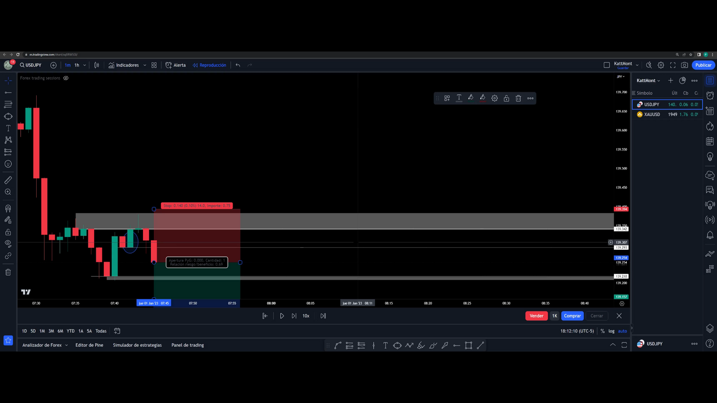Switch to Simulador de estrategias tab
717x403 pixels.
[x=137, y=345]
